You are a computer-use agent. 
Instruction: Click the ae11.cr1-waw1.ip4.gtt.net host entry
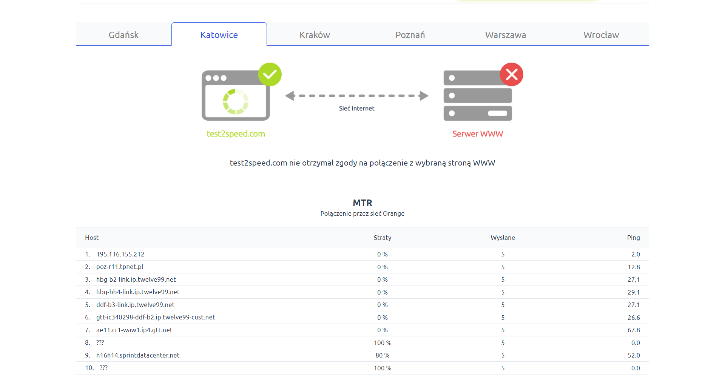tap(134, 330)
